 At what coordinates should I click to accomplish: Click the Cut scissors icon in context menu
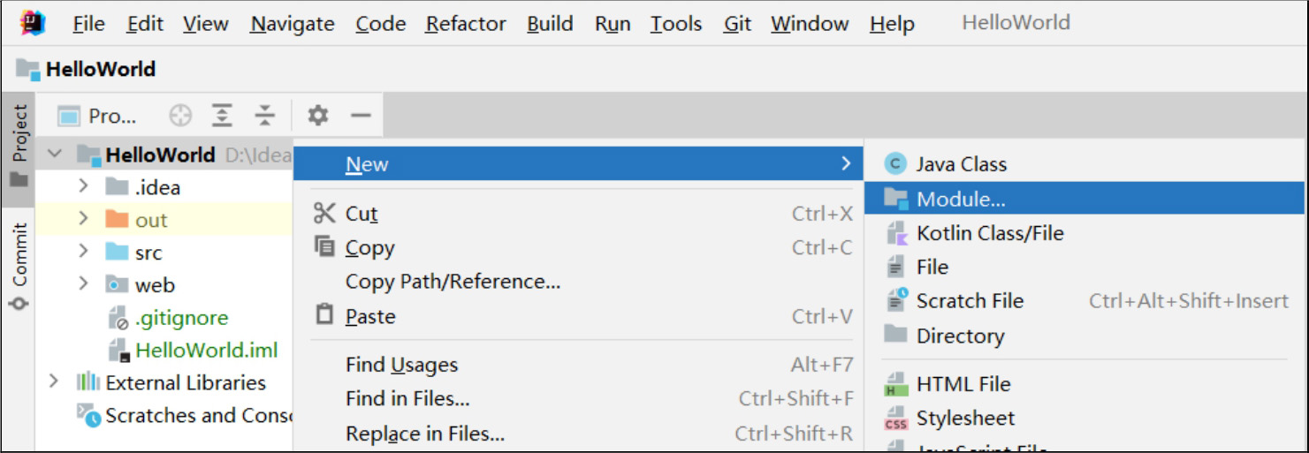(325, 214)
